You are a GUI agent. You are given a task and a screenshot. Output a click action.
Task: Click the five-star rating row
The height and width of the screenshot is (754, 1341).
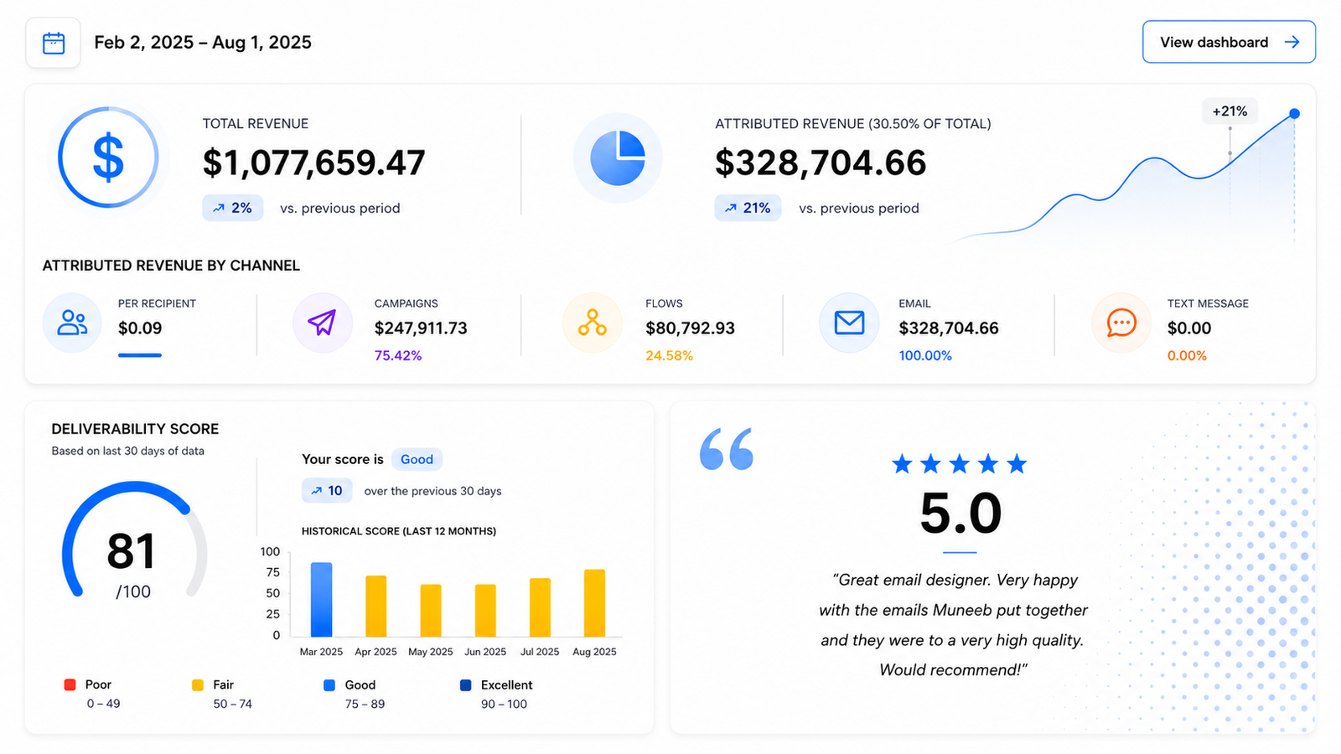(x=960, y=464)
